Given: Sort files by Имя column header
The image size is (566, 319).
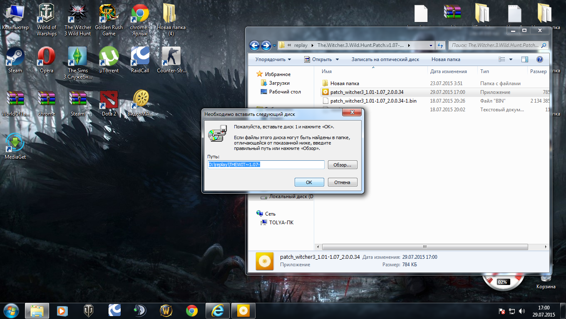Looking at the screenshot, I should (x=327, y=71).
